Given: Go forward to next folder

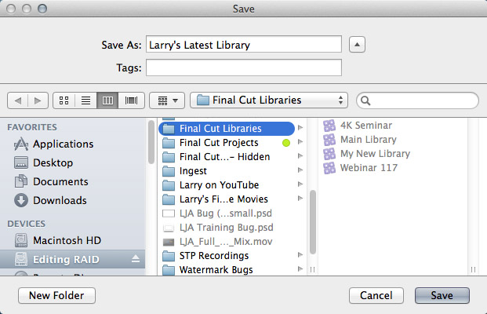Looking at the screenshot, I should (38, 100).
